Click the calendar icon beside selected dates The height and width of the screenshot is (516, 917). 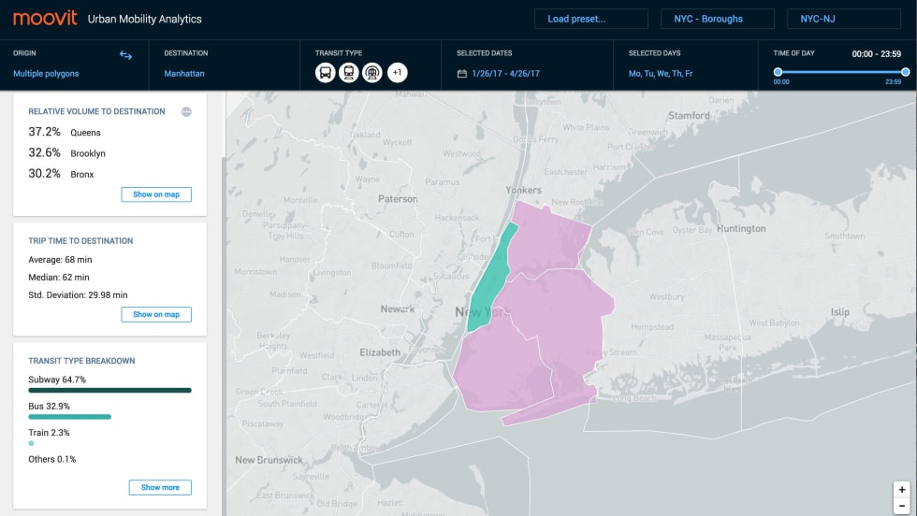(461, 74)
